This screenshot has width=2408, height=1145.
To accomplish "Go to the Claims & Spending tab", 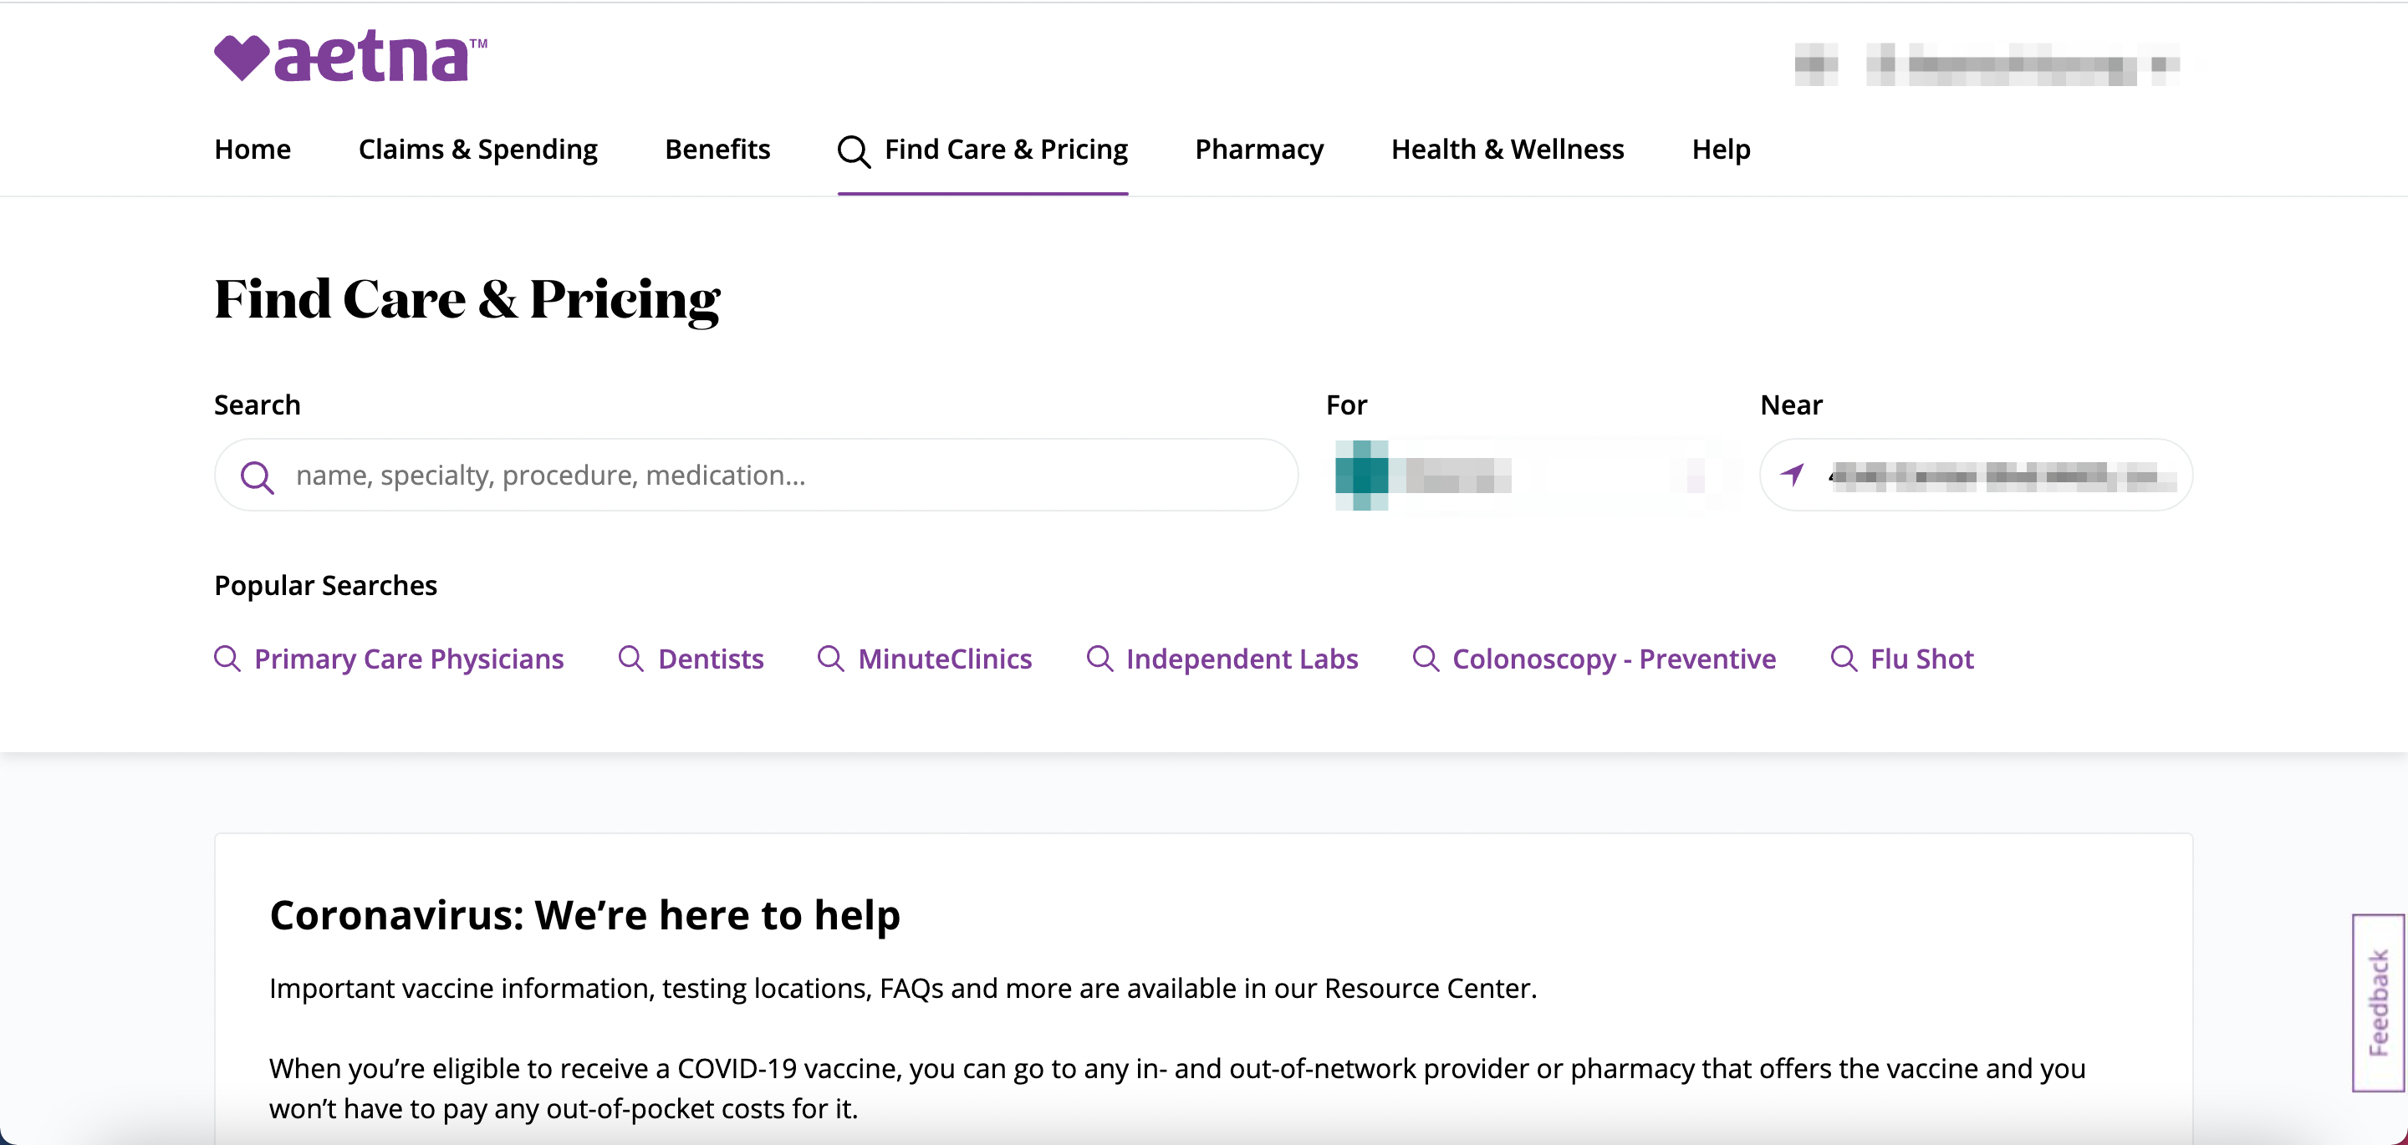I will [477, 150].
